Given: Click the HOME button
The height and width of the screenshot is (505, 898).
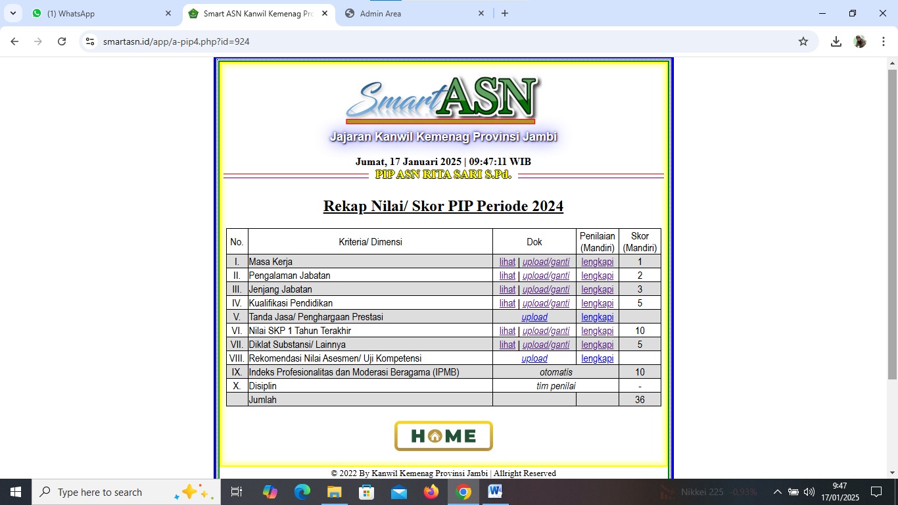Looking at the screenshot, I should tap(443, 436).
